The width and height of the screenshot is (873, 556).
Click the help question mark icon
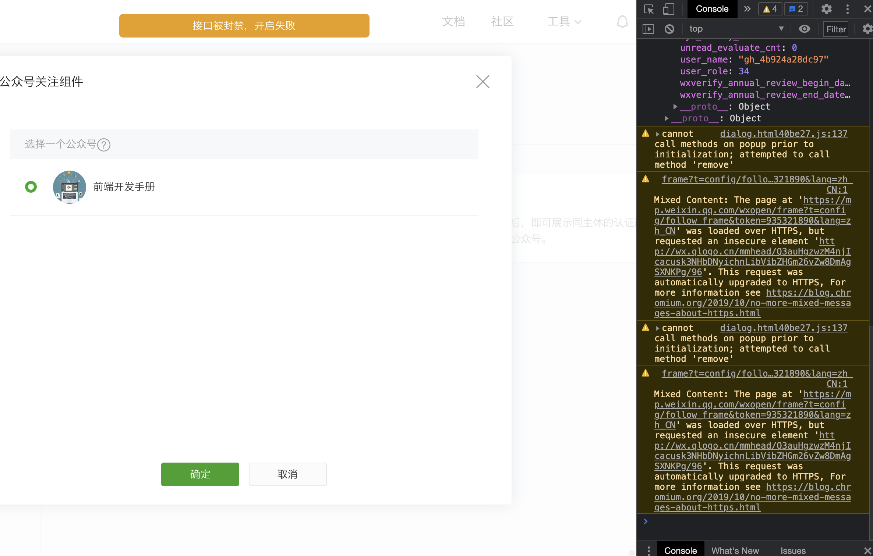[x=104, y=145]
